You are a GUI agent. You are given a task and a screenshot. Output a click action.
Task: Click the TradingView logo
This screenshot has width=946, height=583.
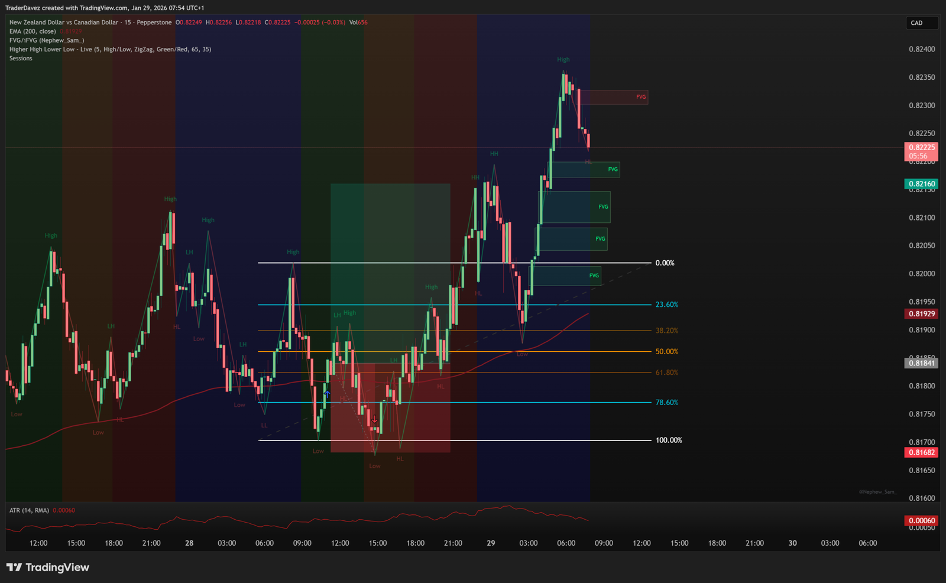tap(48, 568)
